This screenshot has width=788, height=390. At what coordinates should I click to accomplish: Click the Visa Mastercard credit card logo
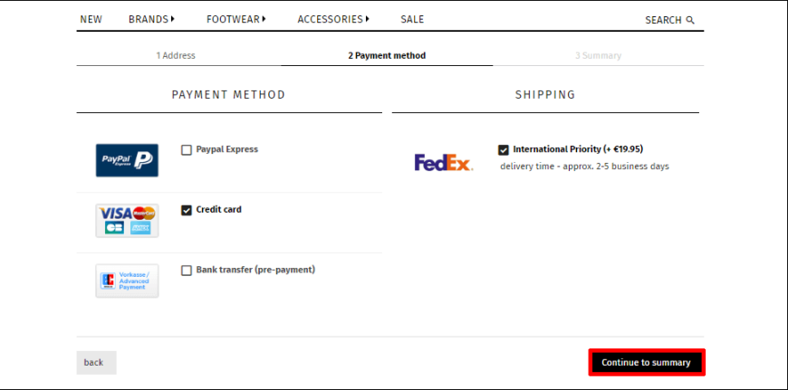[127, 221]
